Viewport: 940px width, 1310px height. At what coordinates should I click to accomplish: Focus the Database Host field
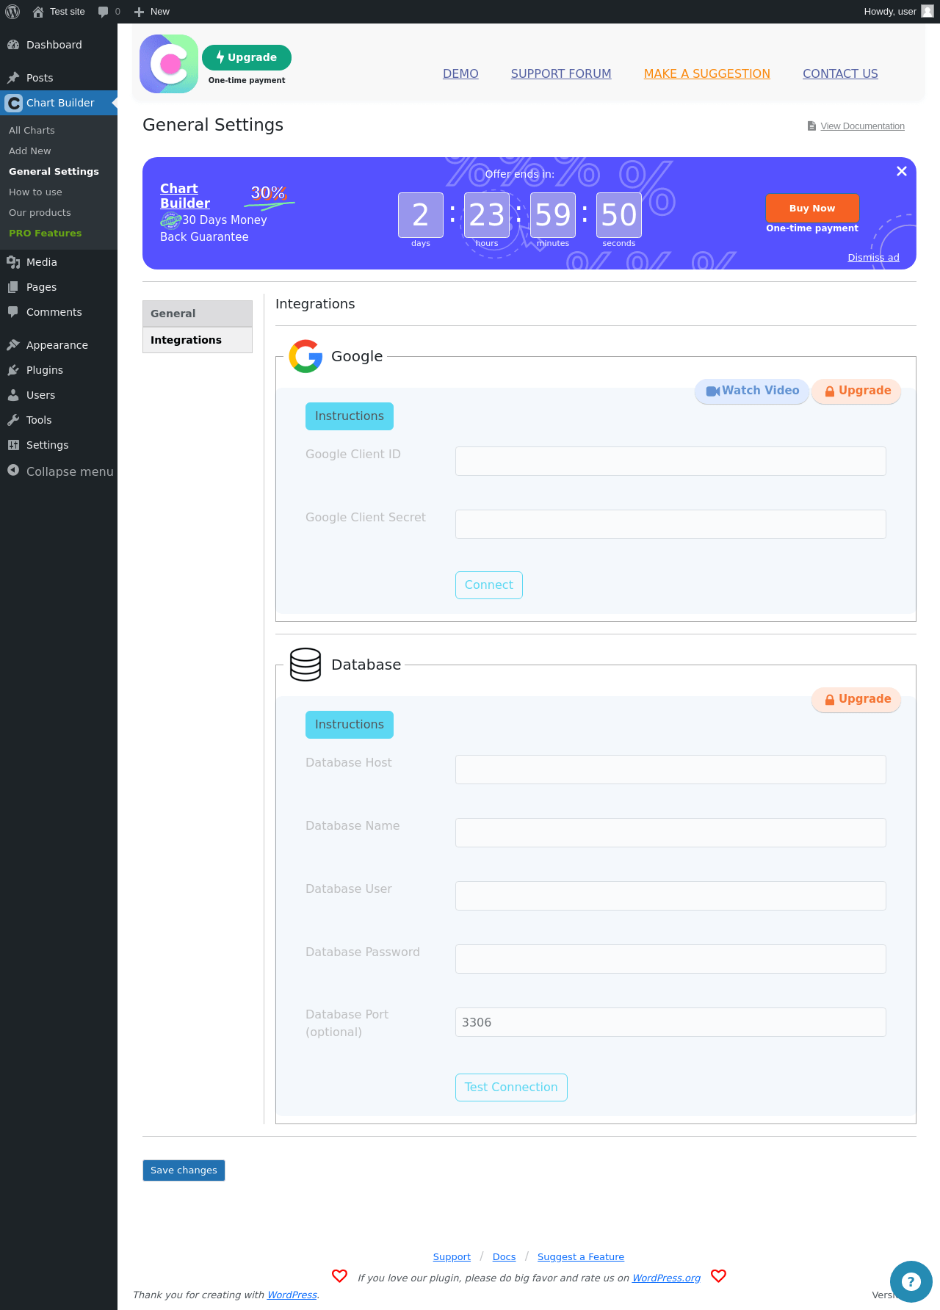(670, 770)
